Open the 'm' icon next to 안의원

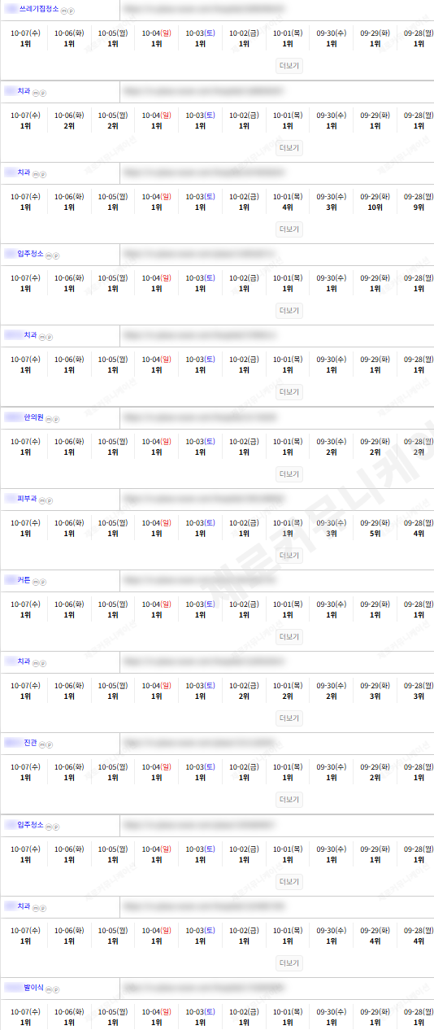pyautogui.click(x=49, y=419)
